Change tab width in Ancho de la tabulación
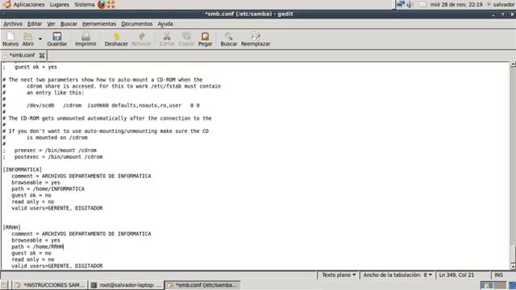The height and width of the screenshot is (290, 516). 397,275
